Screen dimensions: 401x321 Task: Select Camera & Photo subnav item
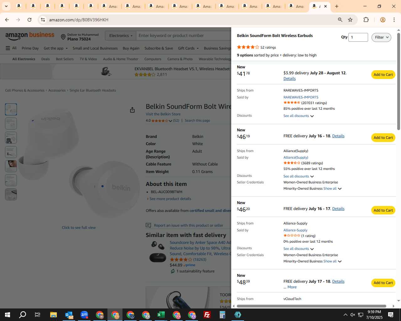[180, 59]
